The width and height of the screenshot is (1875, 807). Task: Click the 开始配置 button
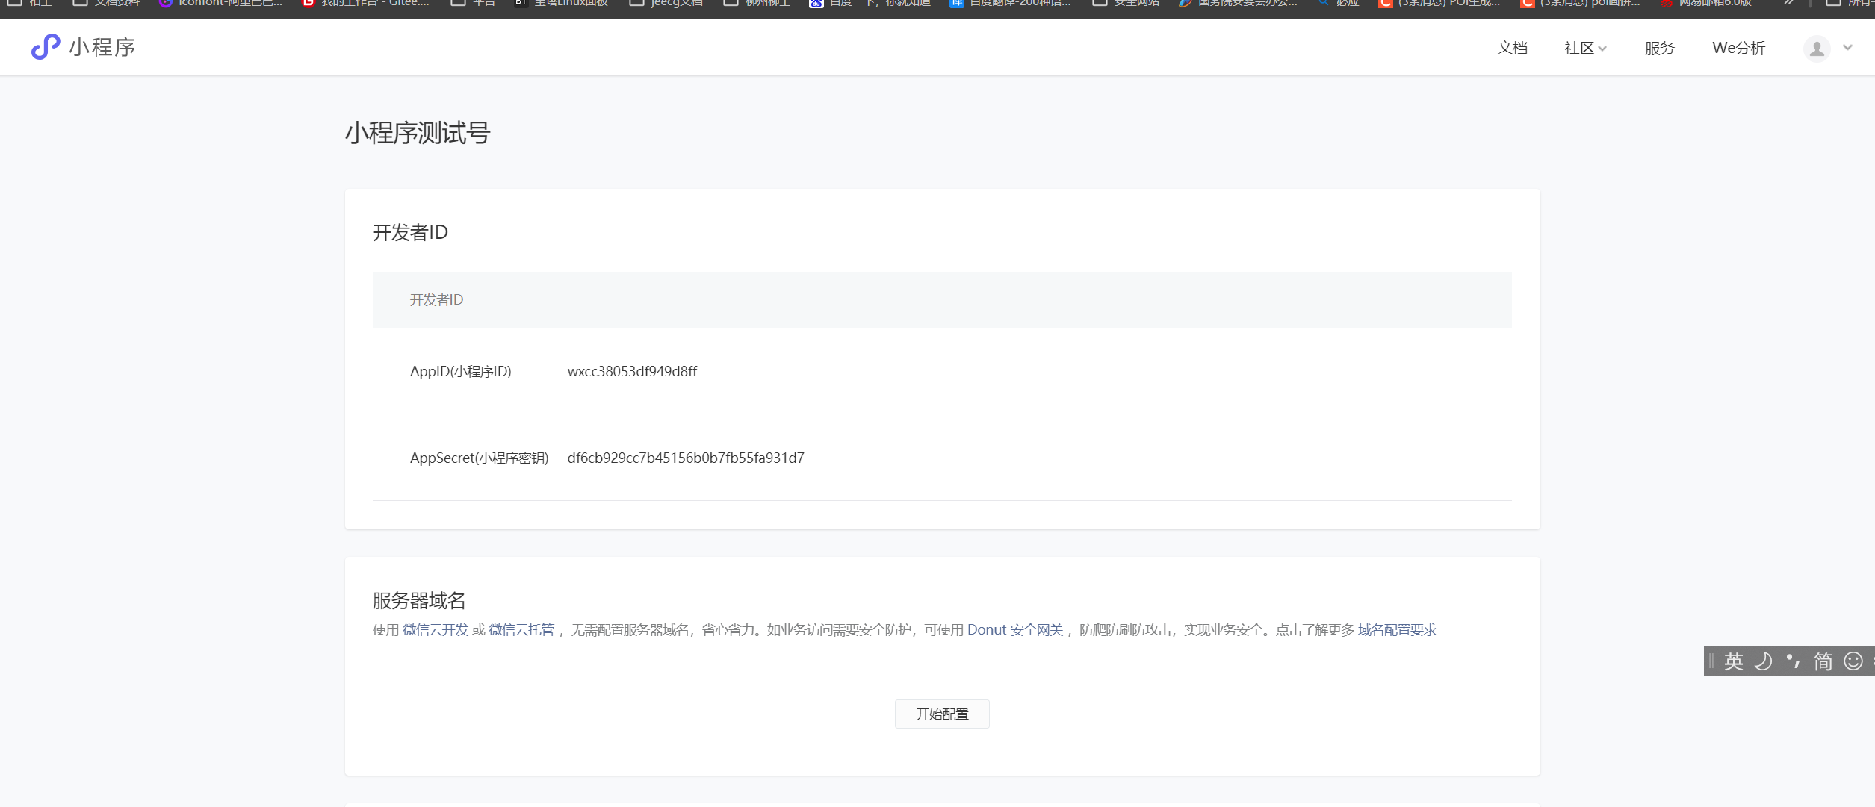941,714
